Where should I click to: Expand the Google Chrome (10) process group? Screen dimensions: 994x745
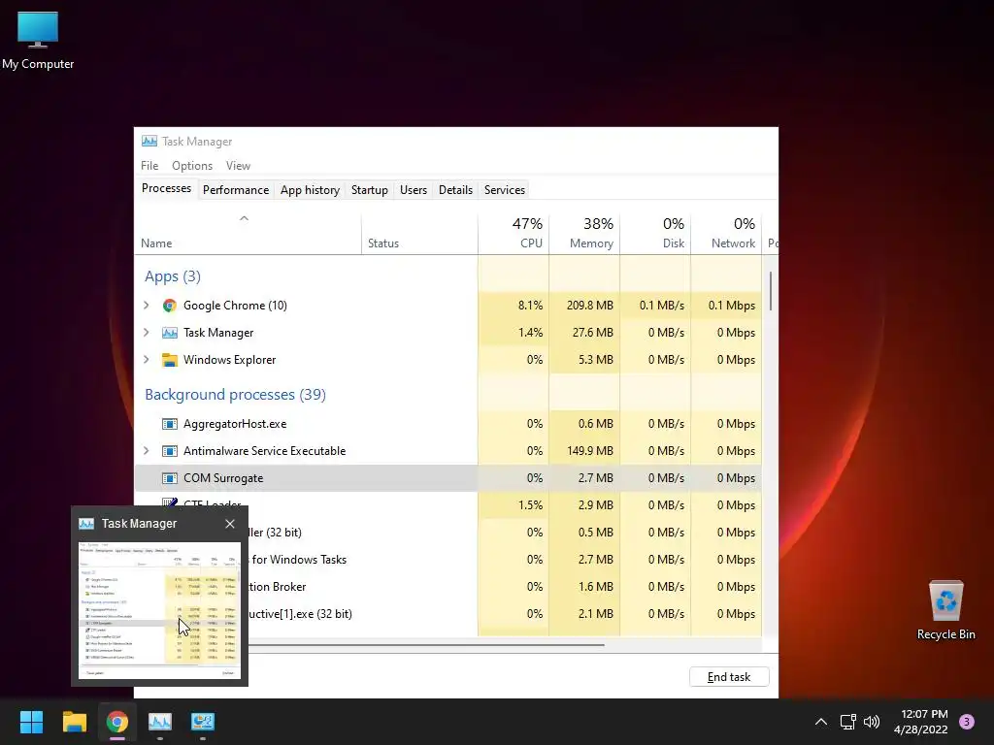147,306
